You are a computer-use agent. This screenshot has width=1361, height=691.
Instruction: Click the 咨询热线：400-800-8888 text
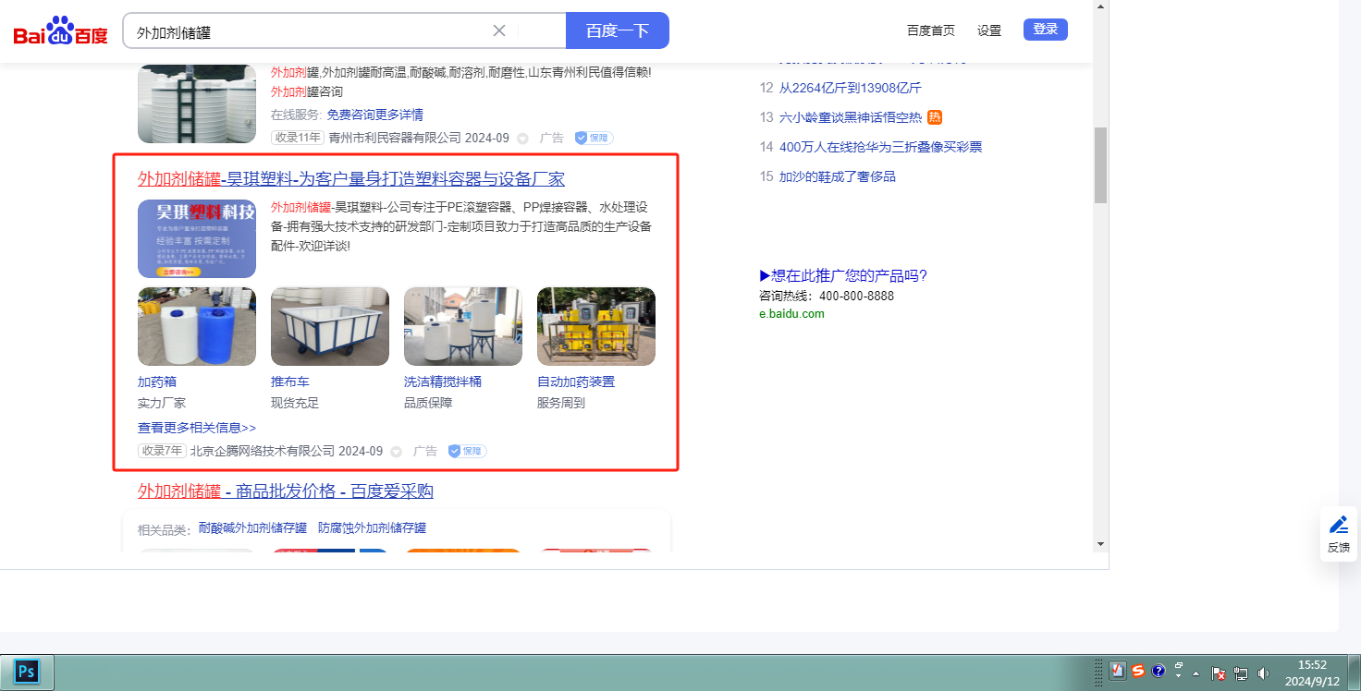point(827,297)
